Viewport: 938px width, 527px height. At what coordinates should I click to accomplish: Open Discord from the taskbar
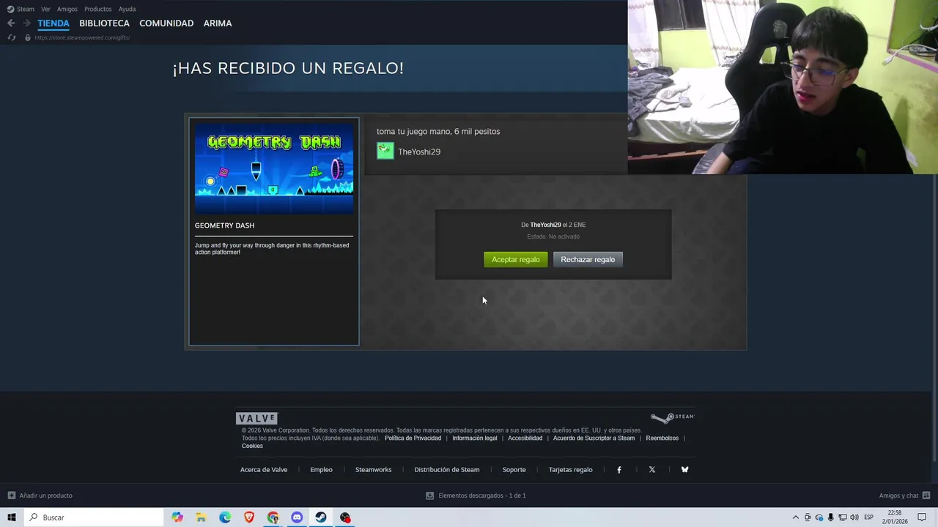tap(297, 517)
